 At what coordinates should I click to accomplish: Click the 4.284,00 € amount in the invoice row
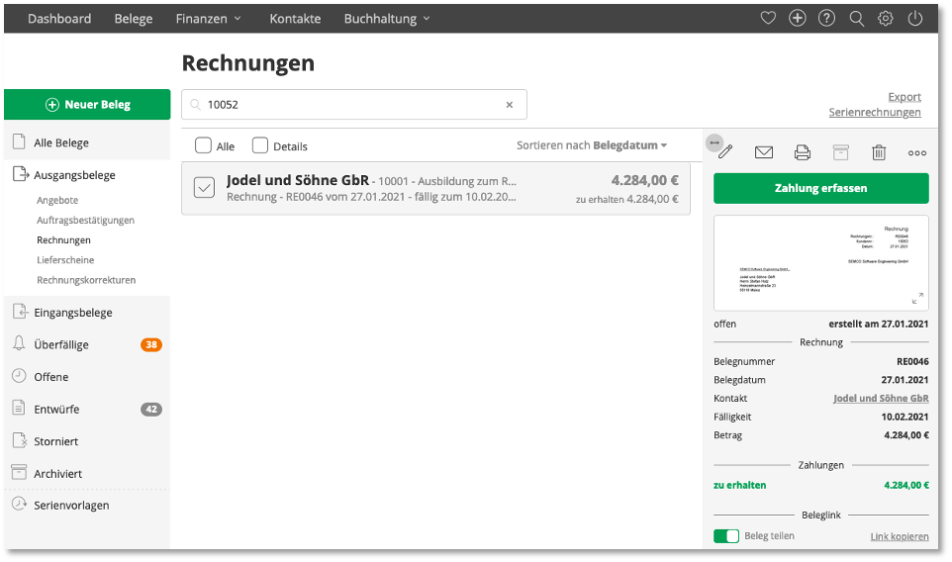[645, 180]
